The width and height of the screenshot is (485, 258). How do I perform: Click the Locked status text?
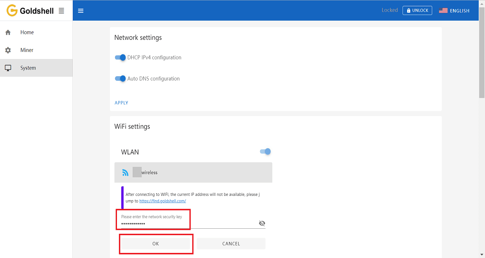tap(390, 10)
